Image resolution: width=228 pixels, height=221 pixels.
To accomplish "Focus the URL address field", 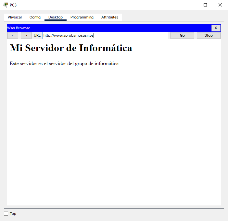I will click(x=105, y=36).
